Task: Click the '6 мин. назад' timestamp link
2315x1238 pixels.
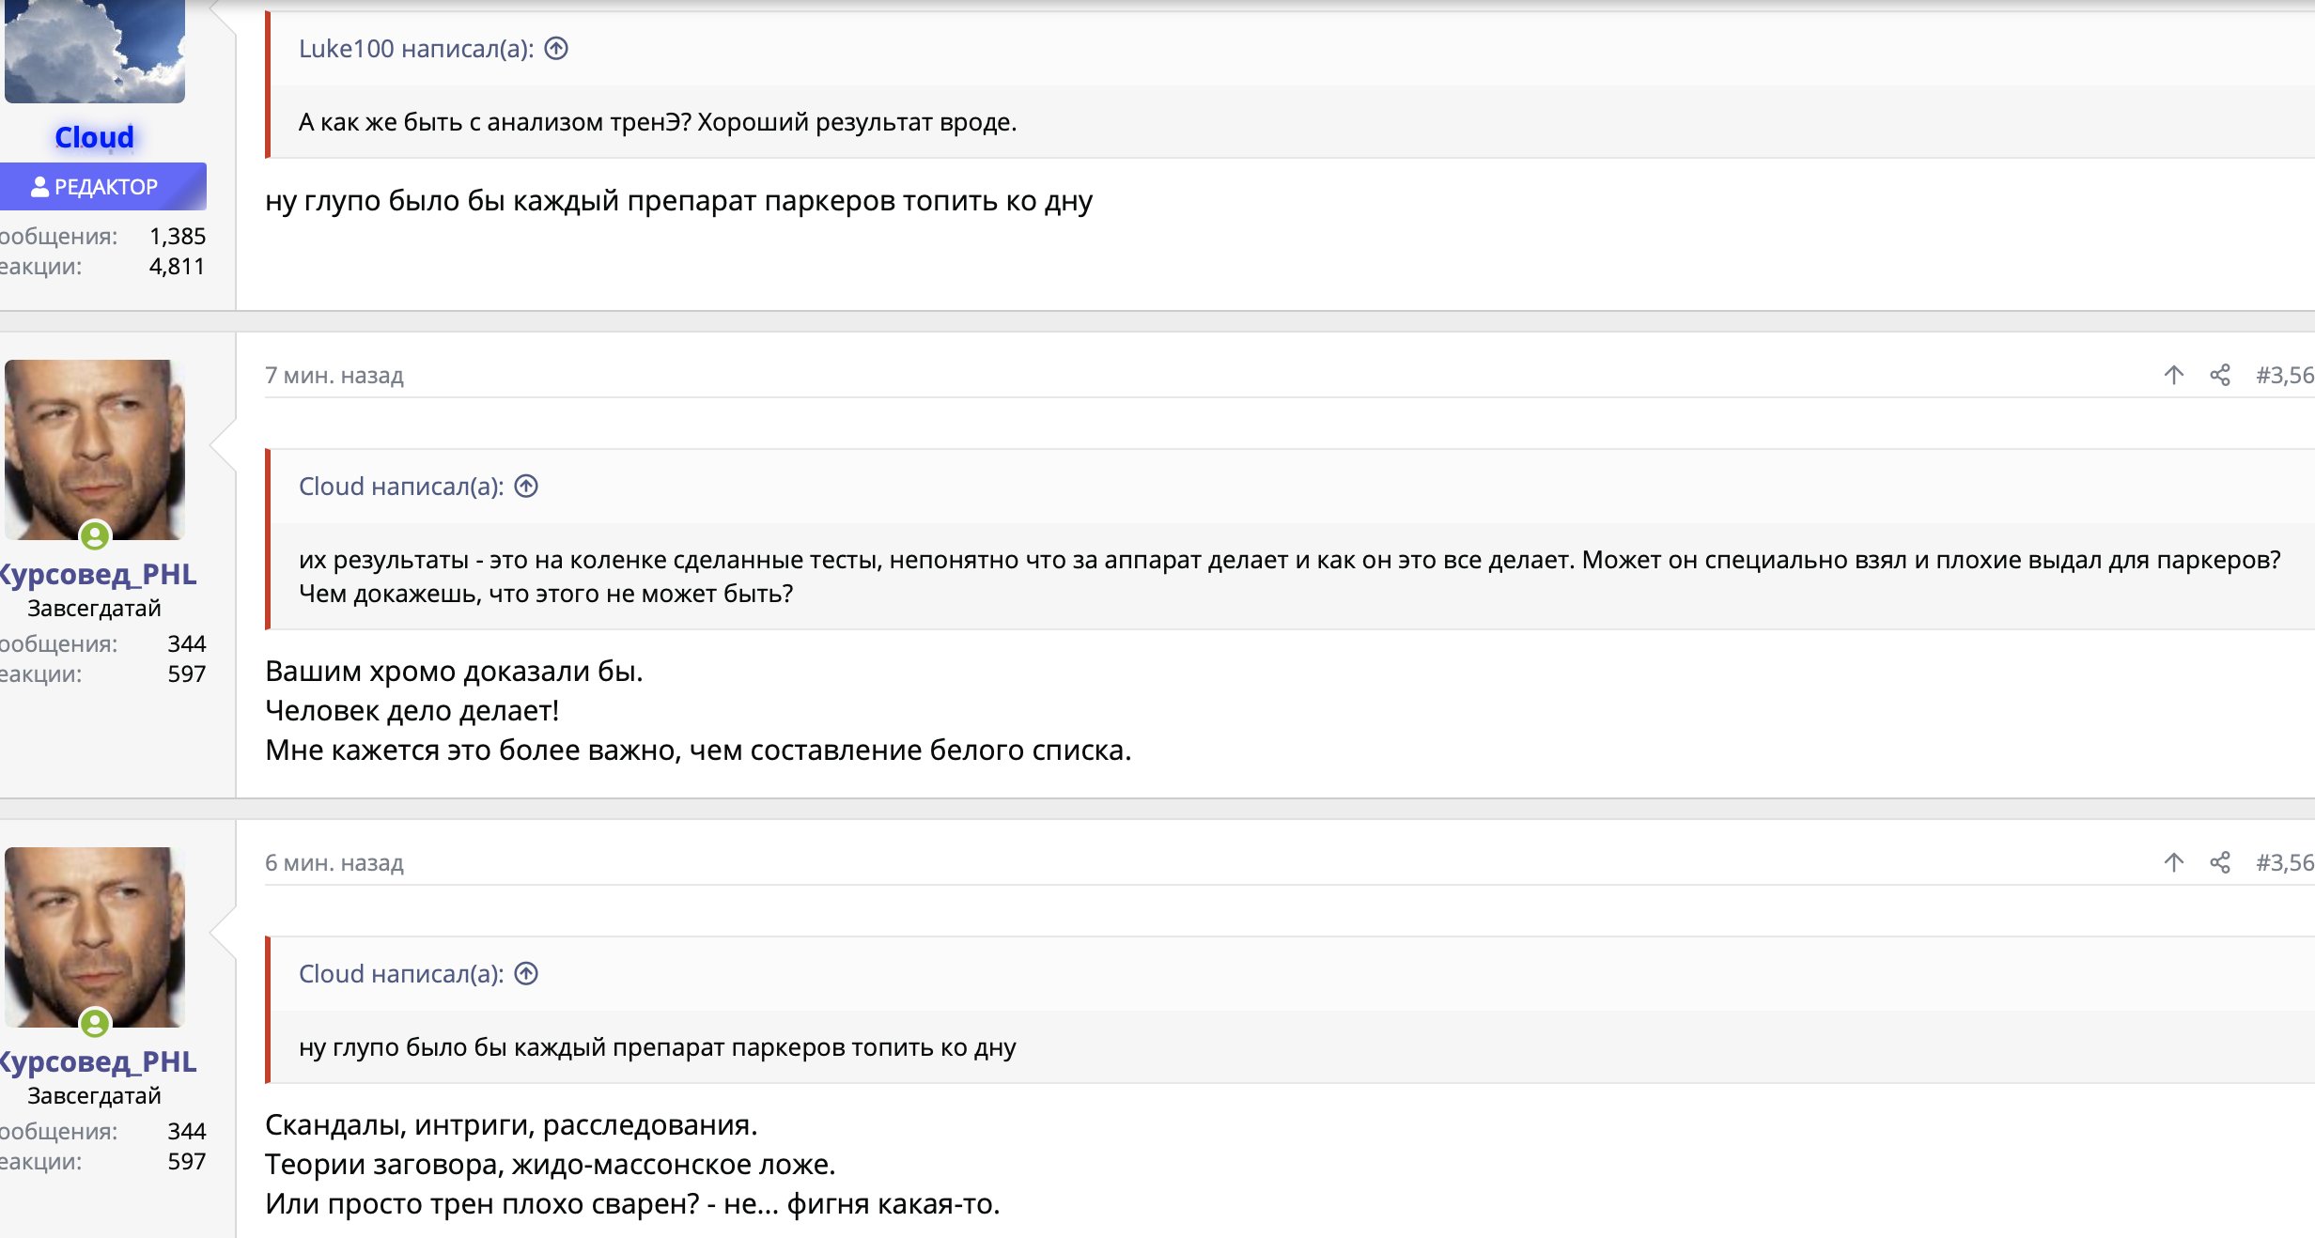Action: [334, 862]
